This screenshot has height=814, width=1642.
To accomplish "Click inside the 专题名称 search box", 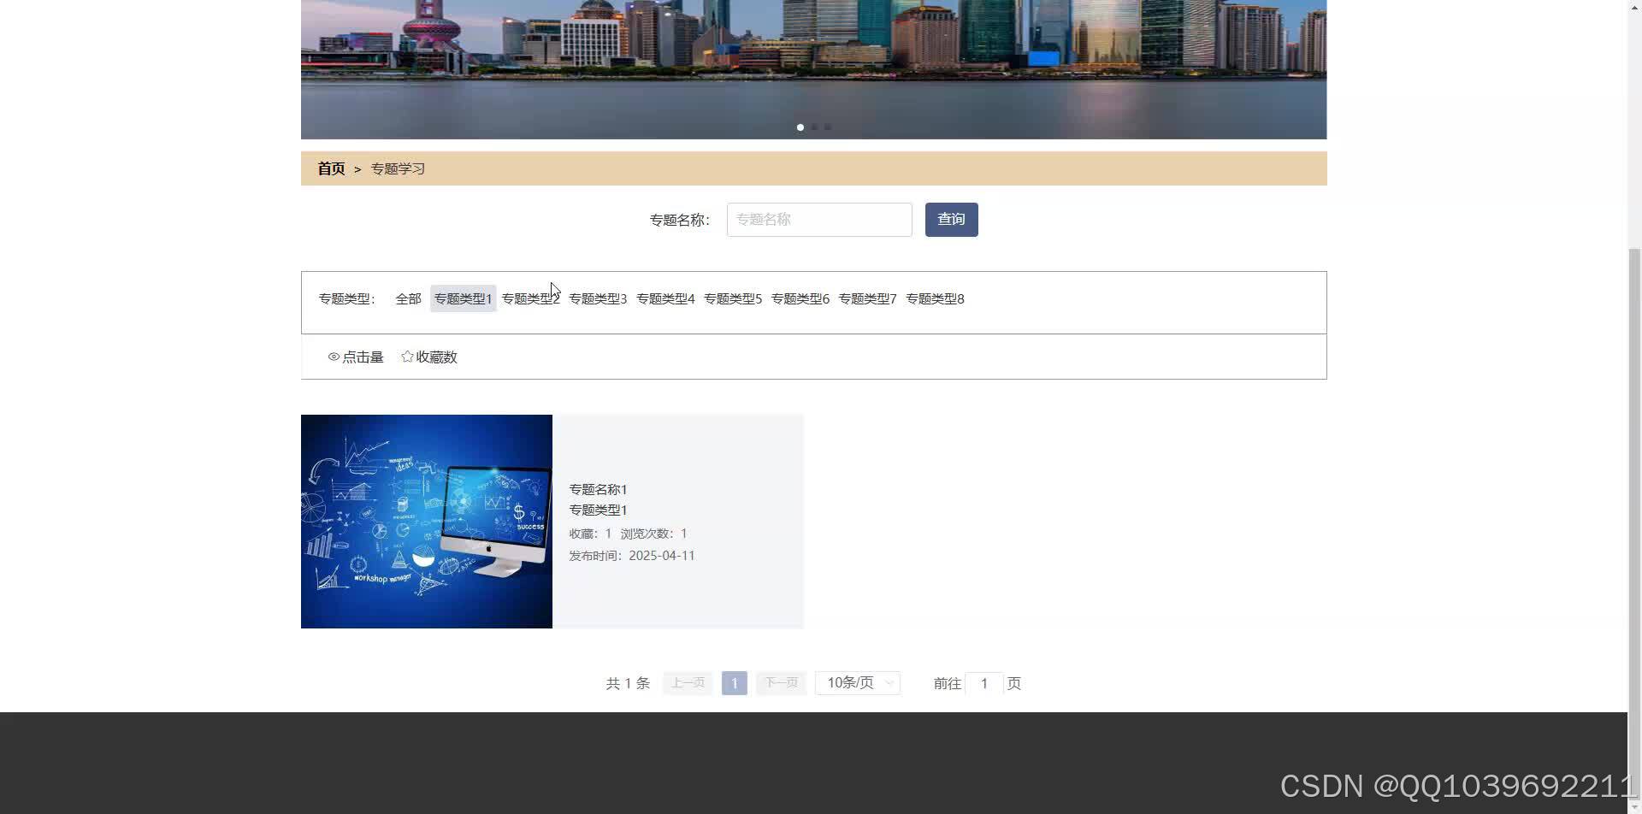I will coord(818,219).
